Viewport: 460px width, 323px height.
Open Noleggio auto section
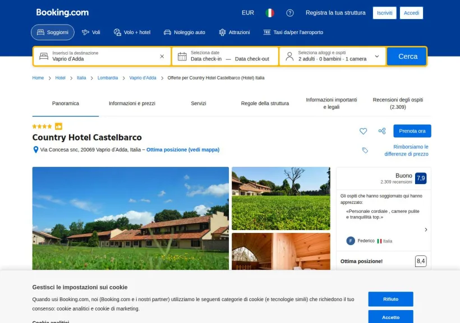(184, 32)
